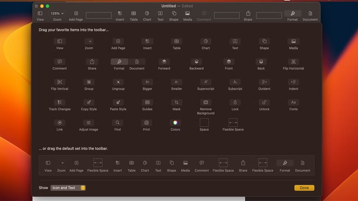The height and width of the screenshot is (201, 358).
Task: Click the Share button in top toolbar
Action: point(248,14)
